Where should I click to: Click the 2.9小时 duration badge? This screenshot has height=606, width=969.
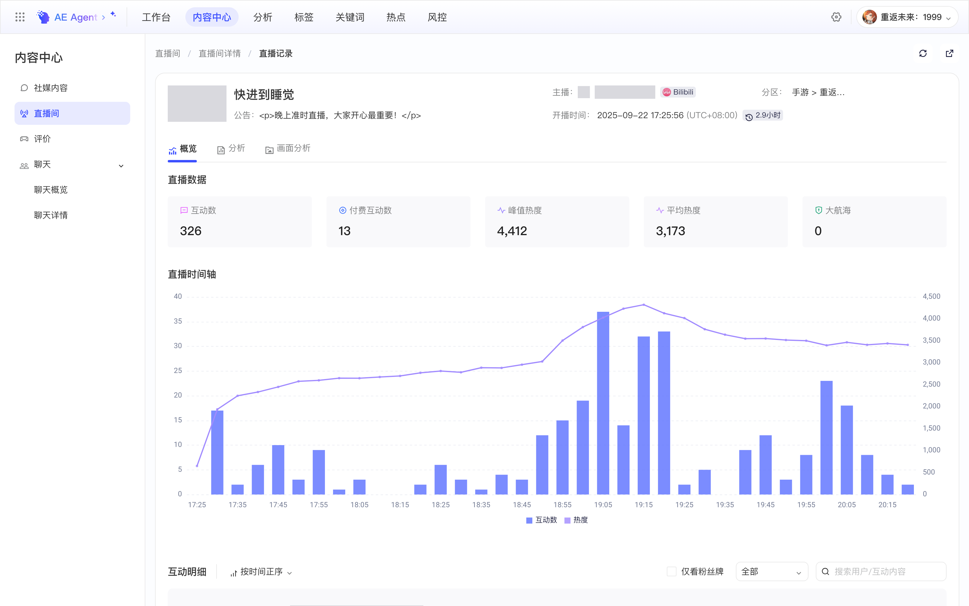tap(762, 115)
